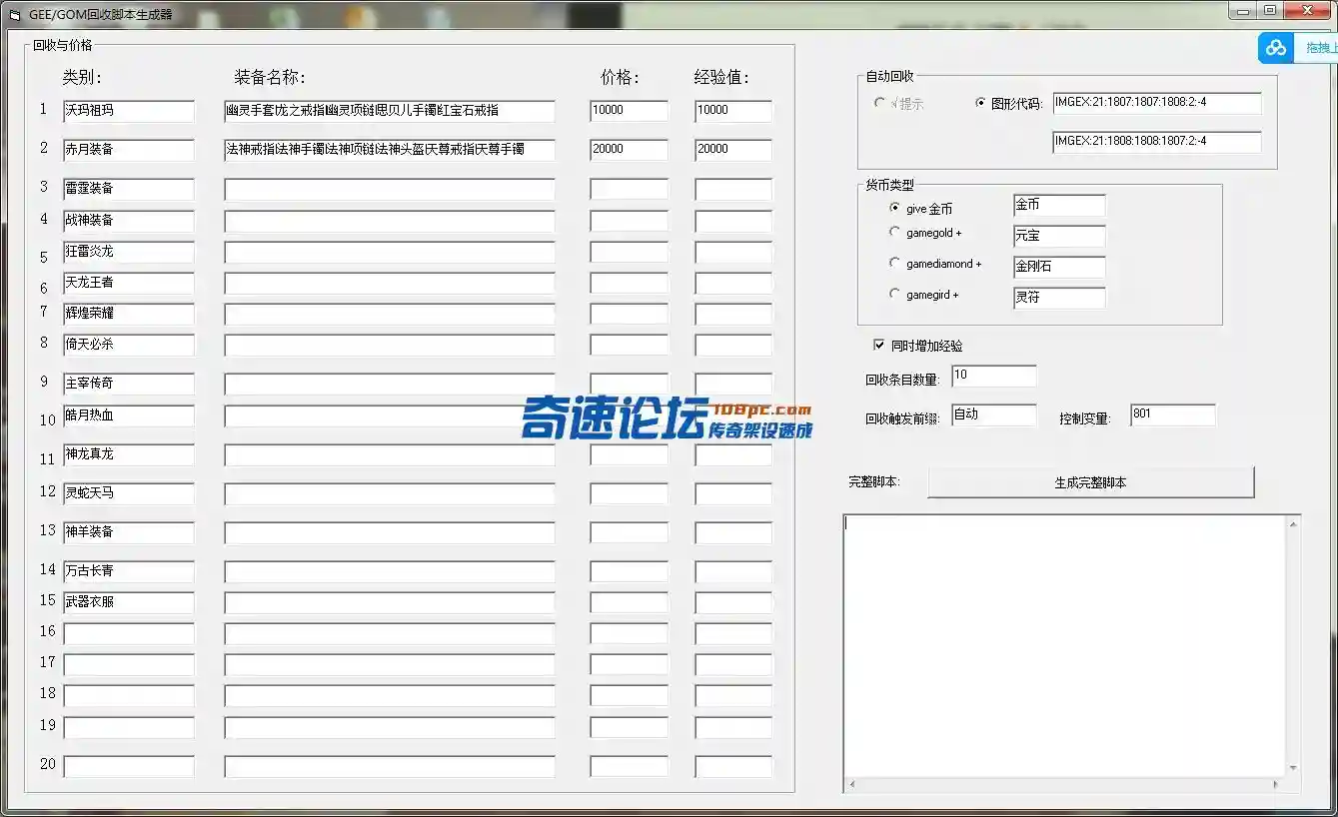Click the 金币 currency name field
Viewport: 1338px width, 817px height.
click(x=1059, y=206)
